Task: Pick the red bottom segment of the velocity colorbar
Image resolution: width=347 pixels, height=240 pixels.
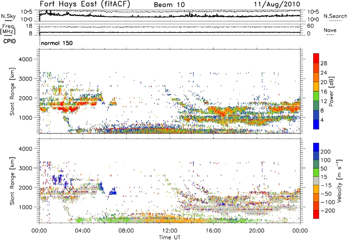Action: pyautogui.click(x=316, y=214)
